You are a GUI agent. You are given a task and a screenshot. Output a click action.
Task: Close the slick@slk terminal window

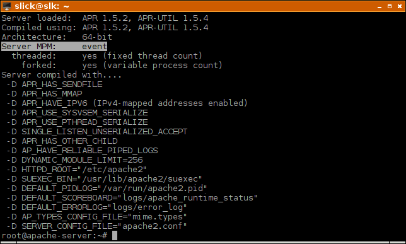click(x=400, y=6)
